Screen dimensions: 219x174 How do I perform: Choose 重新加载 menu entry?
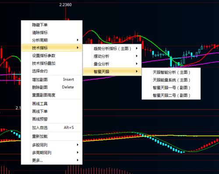[52, 136]
